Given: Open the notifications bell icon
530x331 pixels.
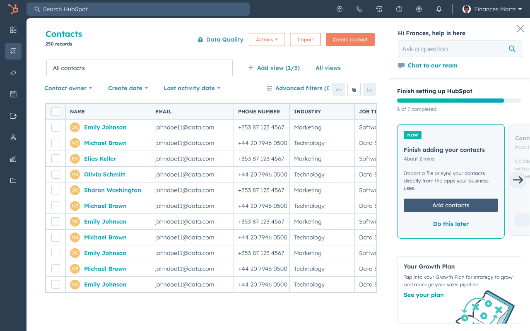Looking at the screenshot, I should coord(439,9).
